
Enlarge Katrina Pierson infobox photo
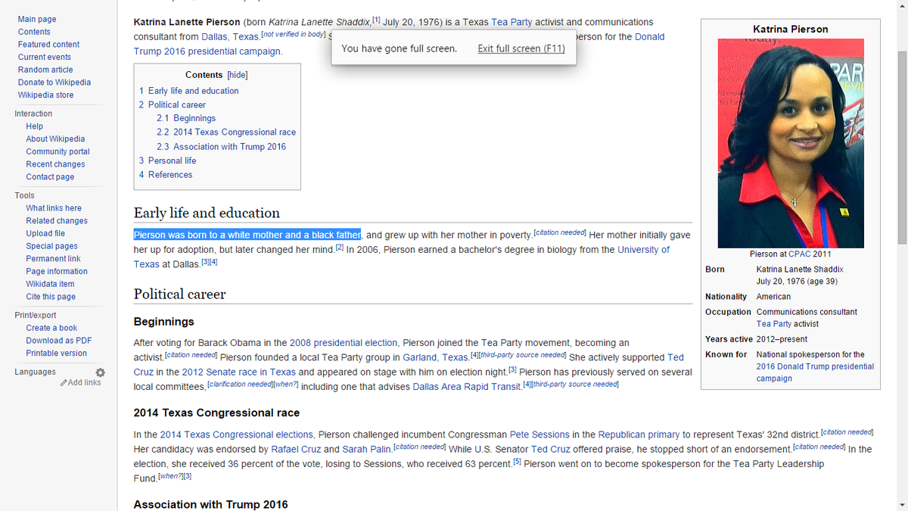791,145
